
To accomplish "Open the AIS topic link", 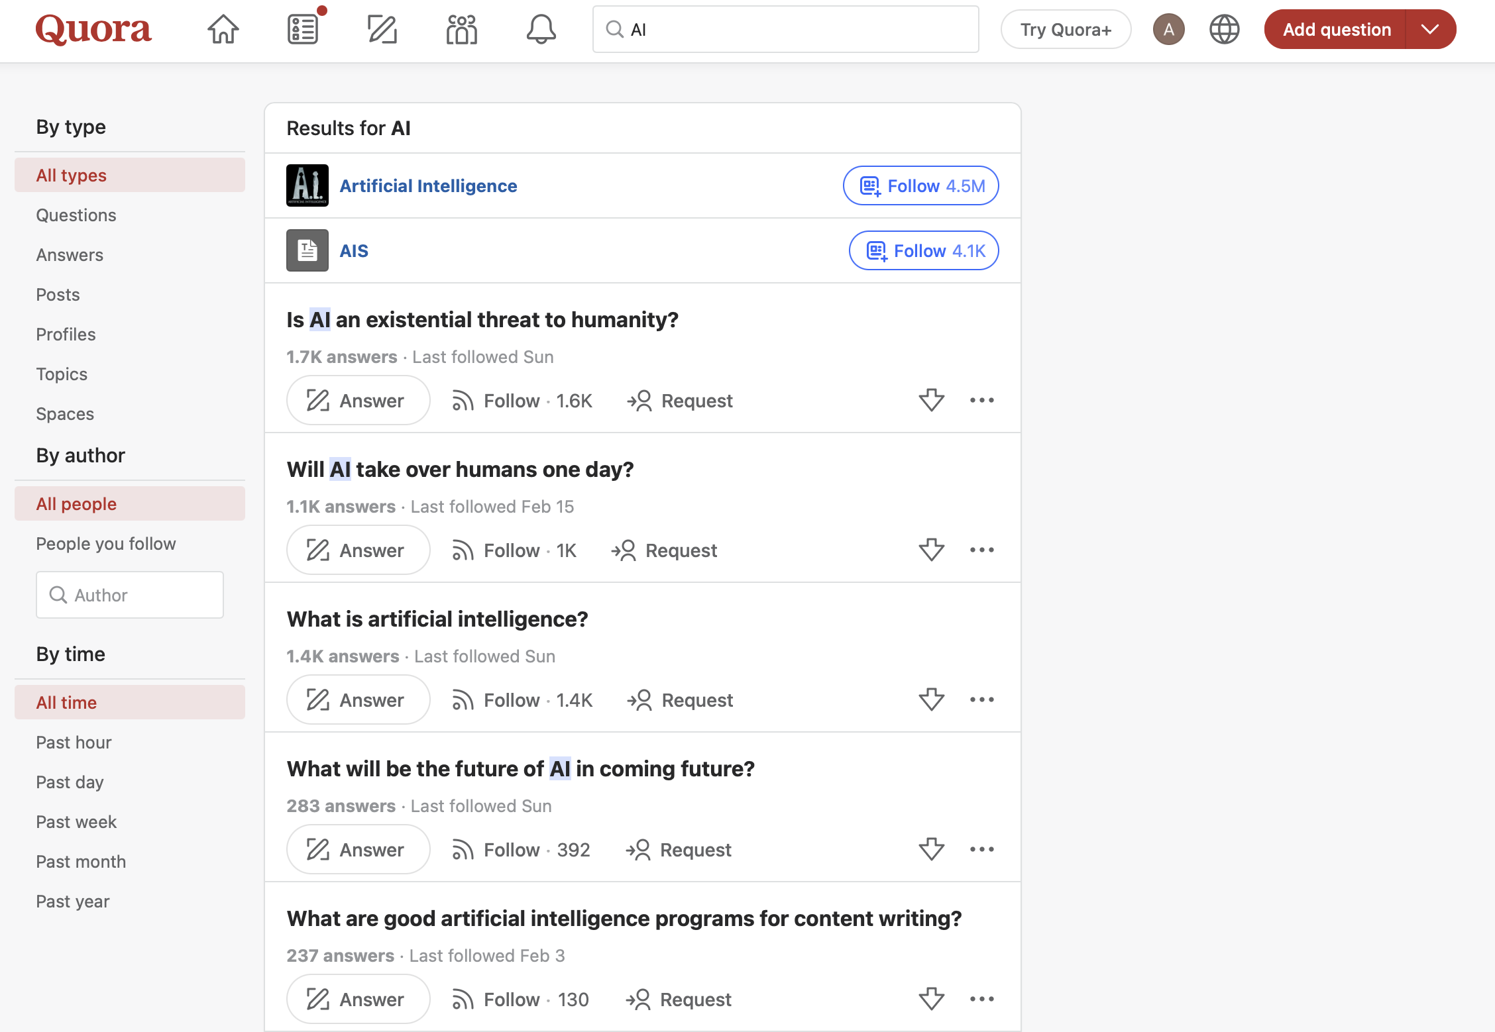I will [354, 250].
